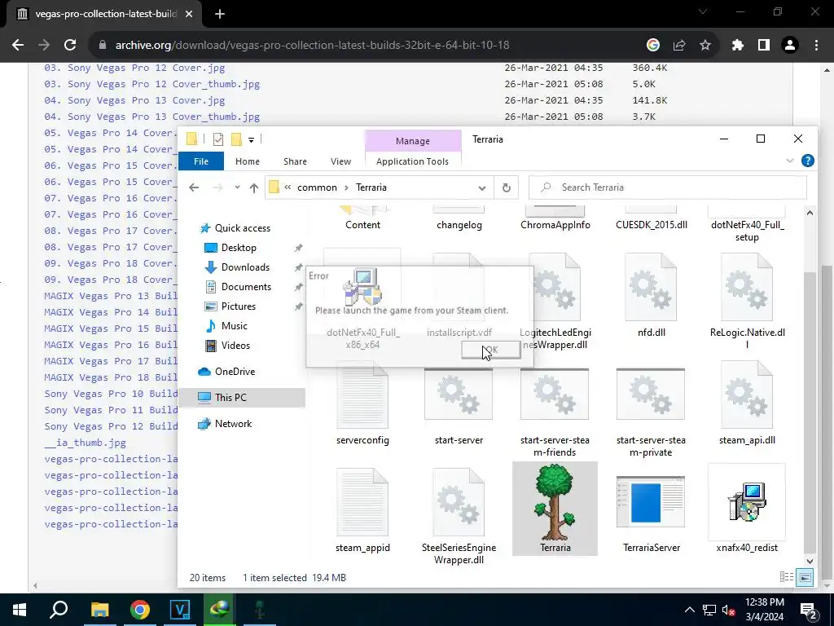Screen dimensions: 834x626
Task: Expand the Explorer ribbon chevron
Action: tap(790, 161)
